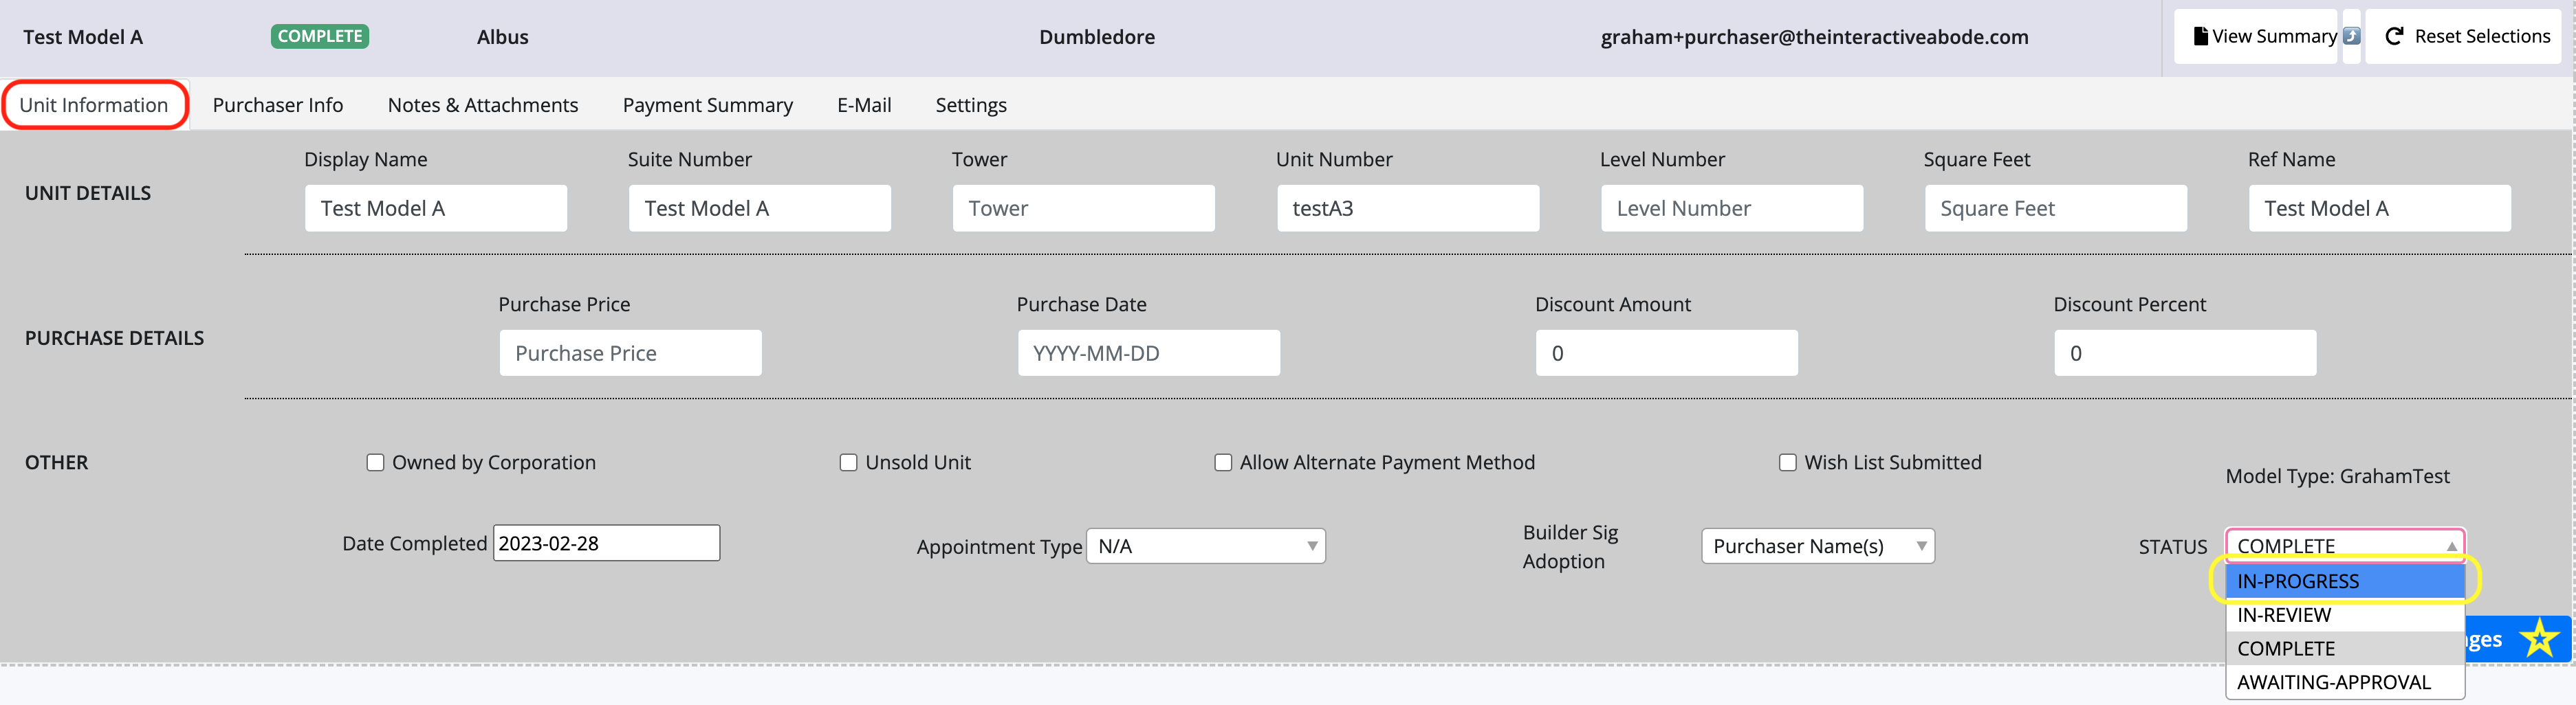Click the UNIT DETAILS section heading
Image resolution: width=2576 pixels, height=705 pixels.
pyautogui.click(x=88, y=192)
